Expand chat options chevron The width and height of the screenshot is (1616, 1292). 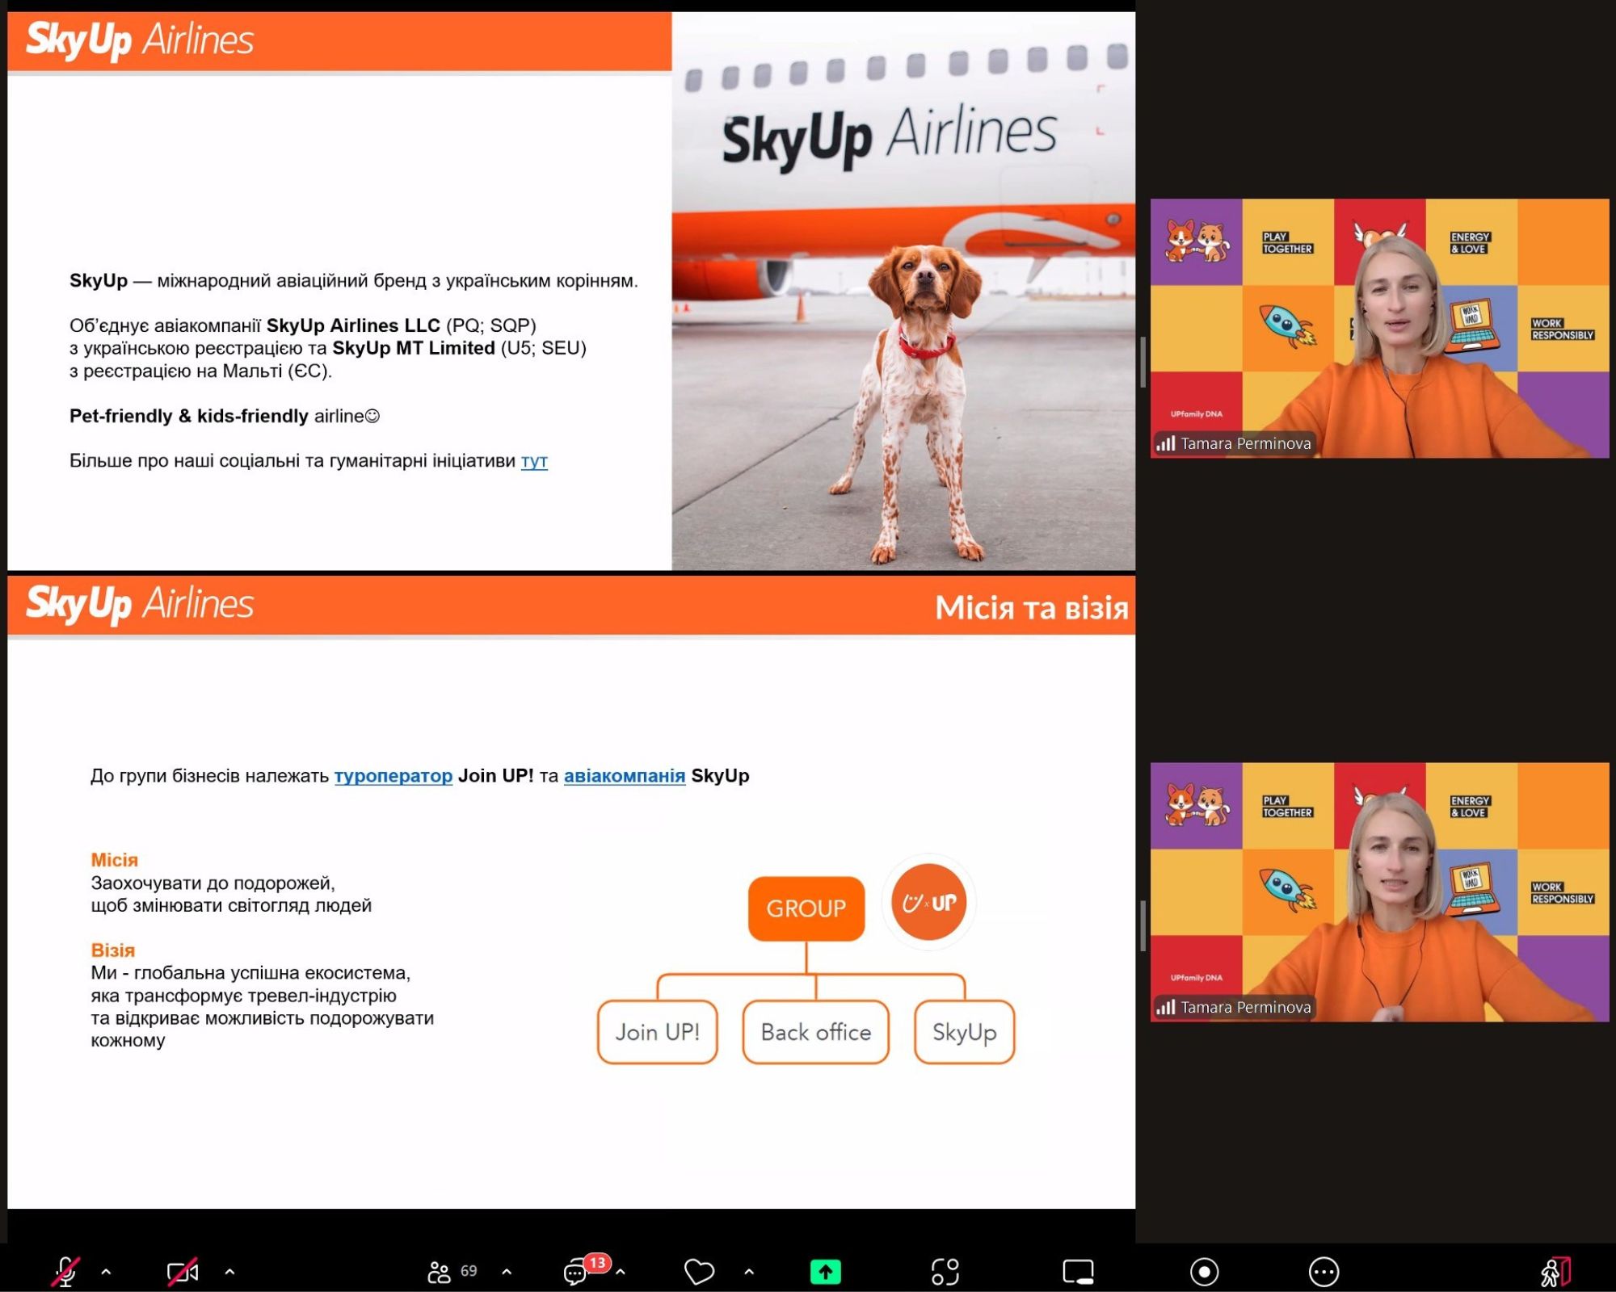coord(621,1272)
